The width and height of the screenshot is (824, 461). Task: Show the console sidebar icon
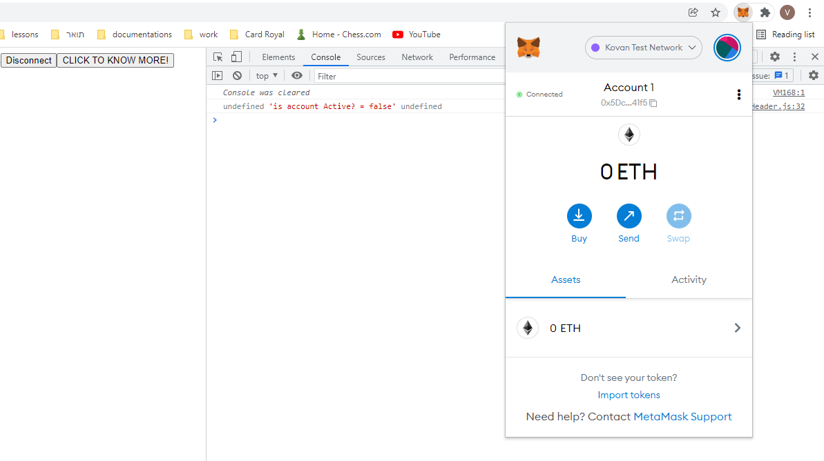(x=217, y=76)
